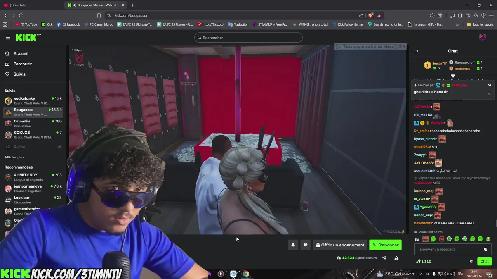Open the Leo AI sparkle icon
Viewport: 497px width, 279px height.
(476, 15)
